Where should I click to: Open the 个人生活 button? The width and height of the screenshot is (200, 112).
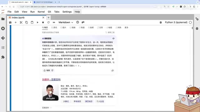point(100,101)
